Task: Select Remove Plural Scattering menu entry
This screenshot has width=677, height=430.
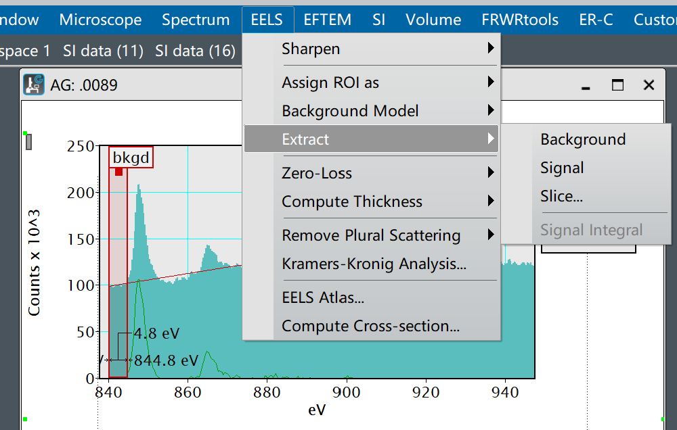Action: pyautogui.click(x=370, y=235)
